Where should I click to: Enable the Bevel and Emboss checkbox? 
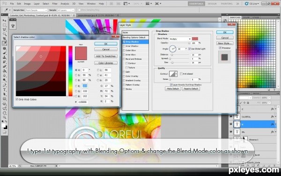124,59
